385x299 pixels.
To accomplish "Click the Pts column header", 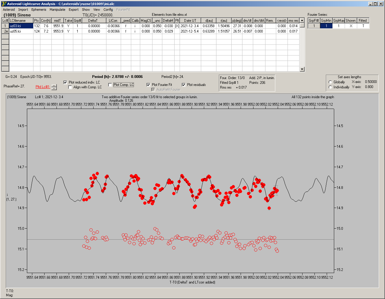I will 36,21.
